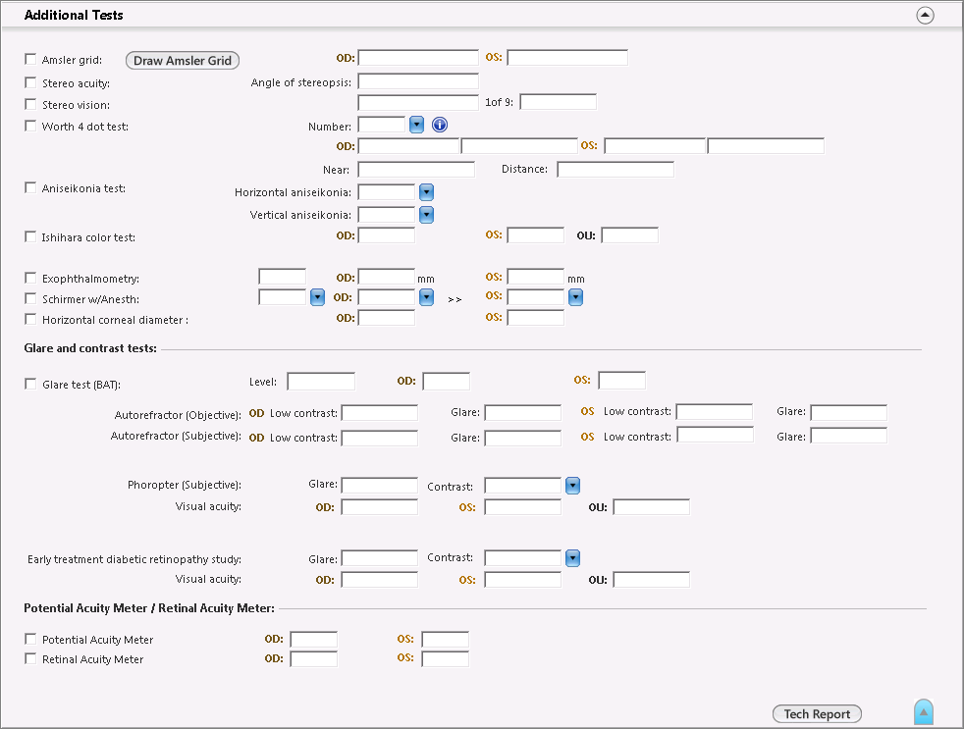Focus Phoropter Visual acuity OU field
The width and height of the screenshot is (964, 729).
[x=651, y=506]
